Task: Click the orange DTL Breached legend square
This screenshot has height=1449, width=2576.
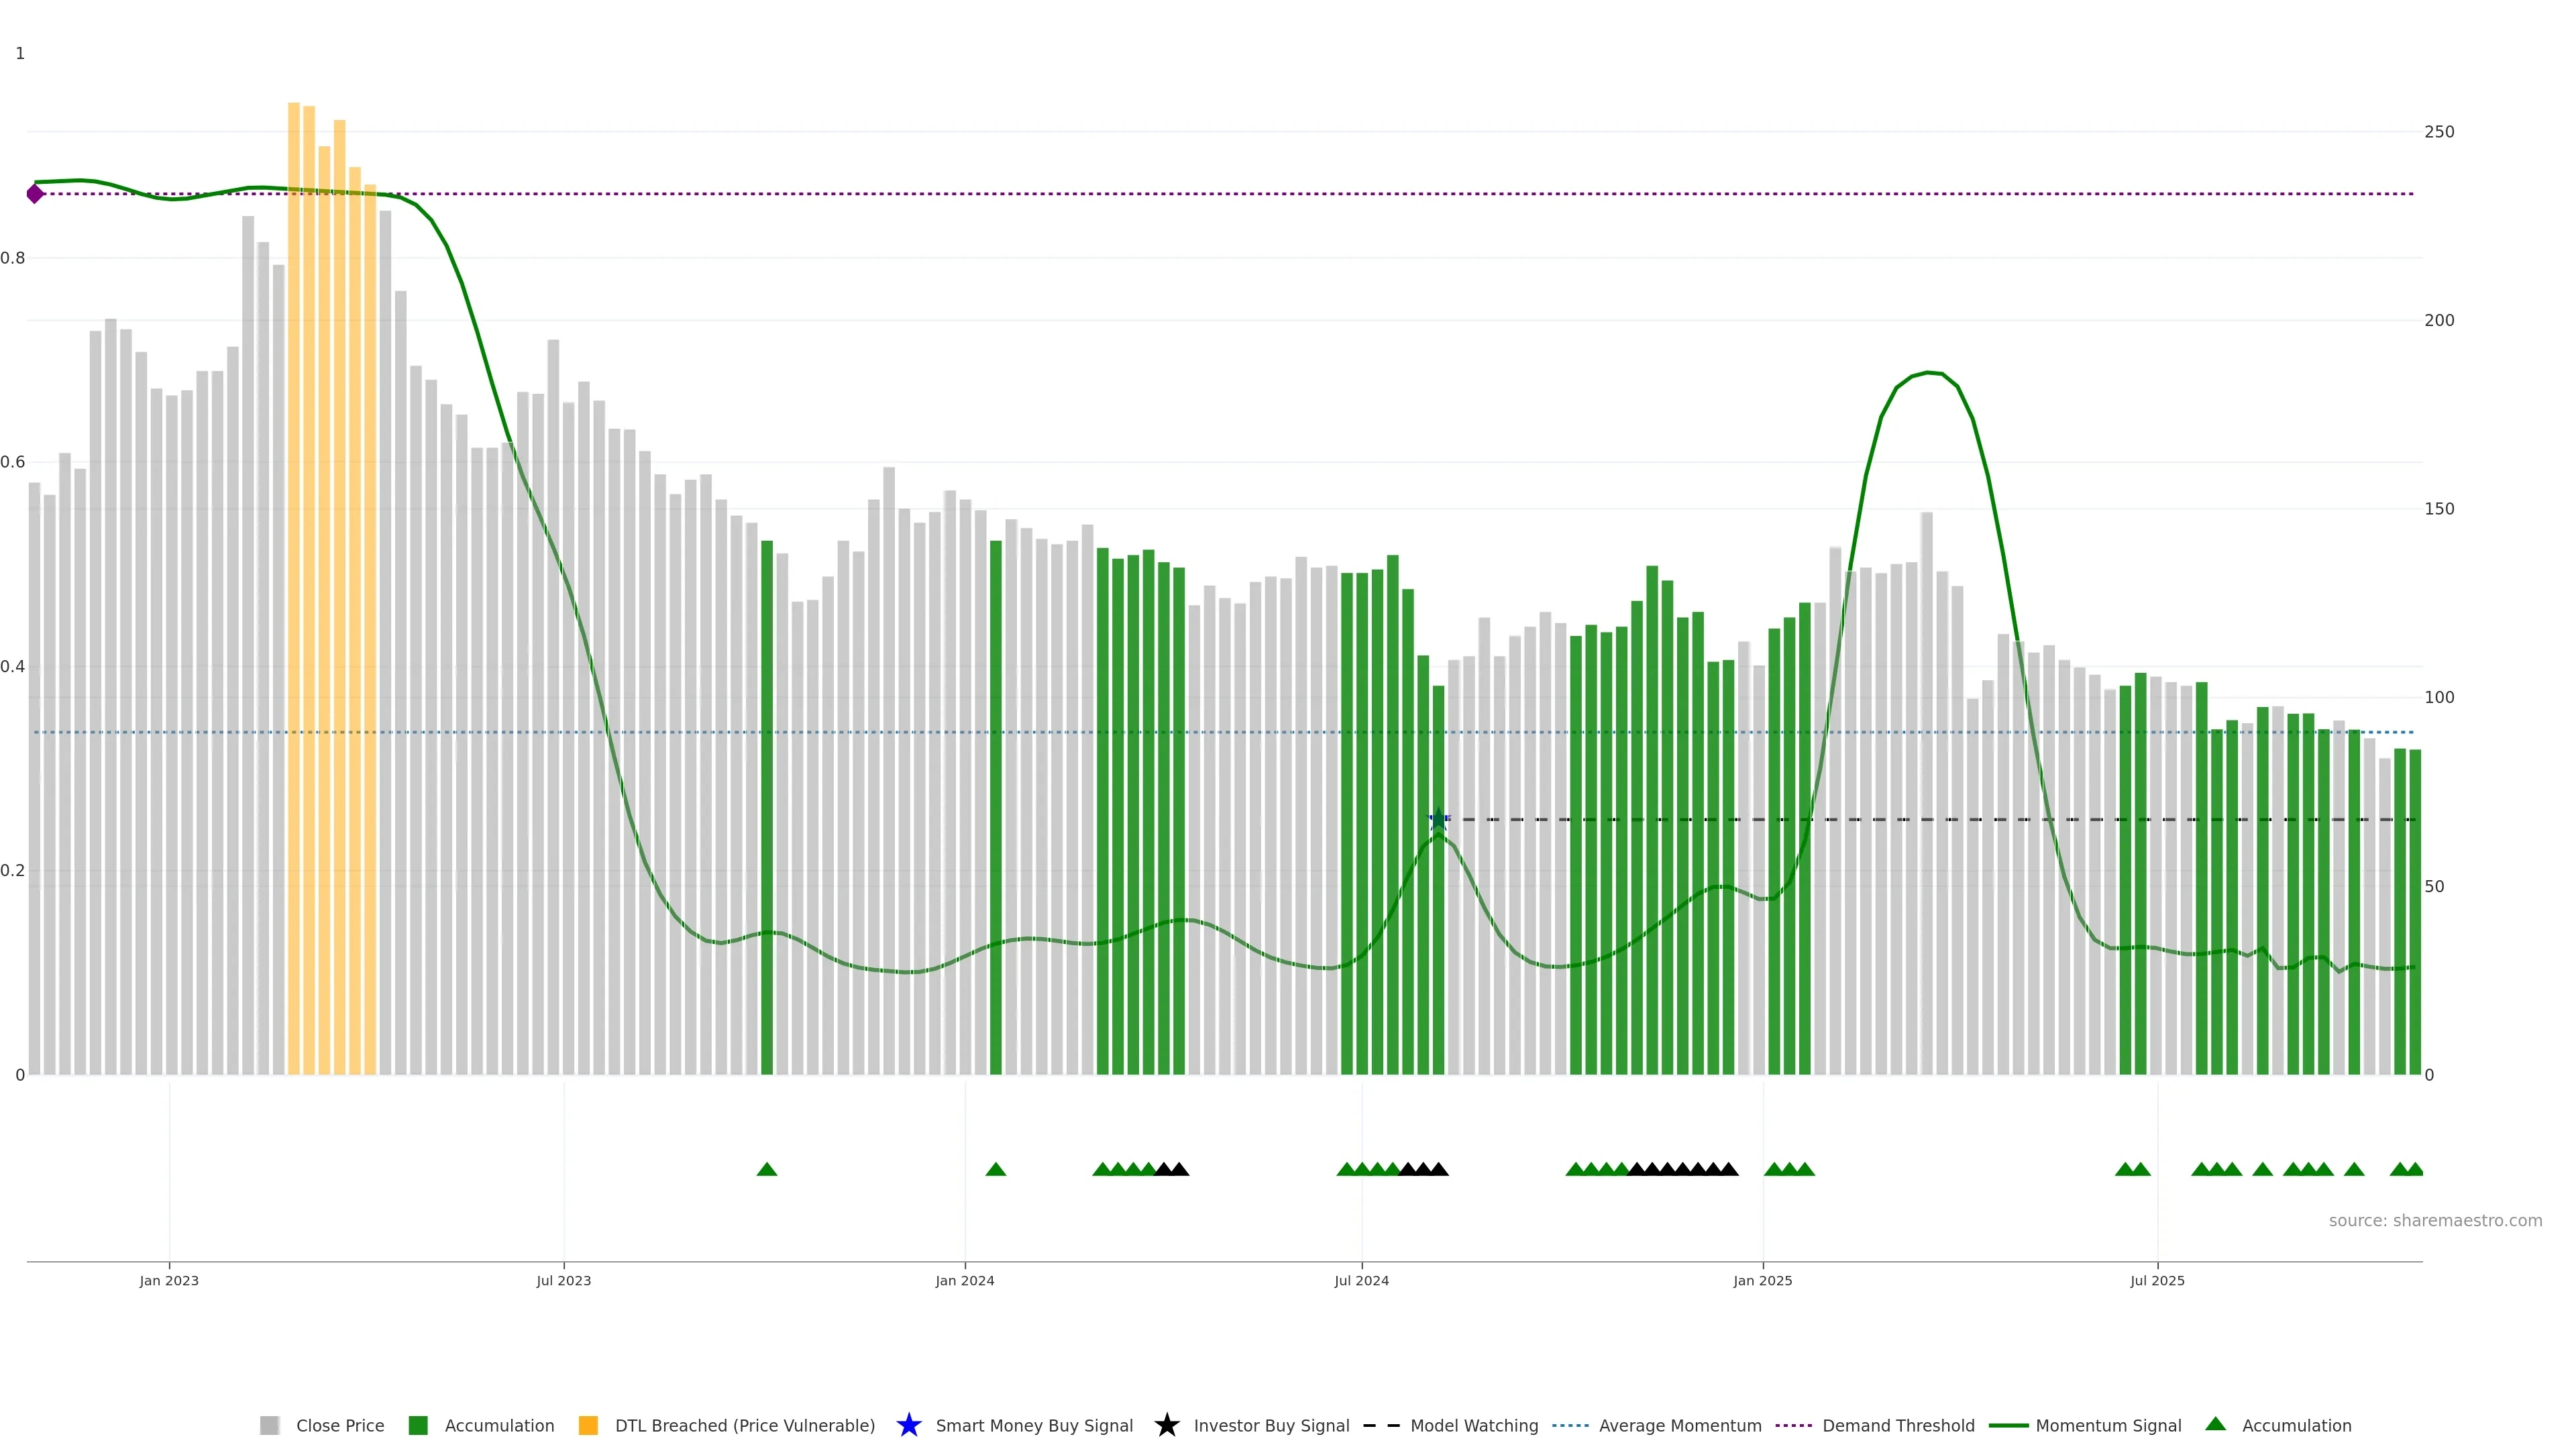Action: point(588,1425)
